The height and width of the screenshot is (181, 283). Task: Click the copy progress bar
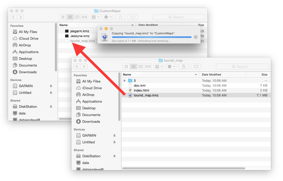click(x=152, y=37)
